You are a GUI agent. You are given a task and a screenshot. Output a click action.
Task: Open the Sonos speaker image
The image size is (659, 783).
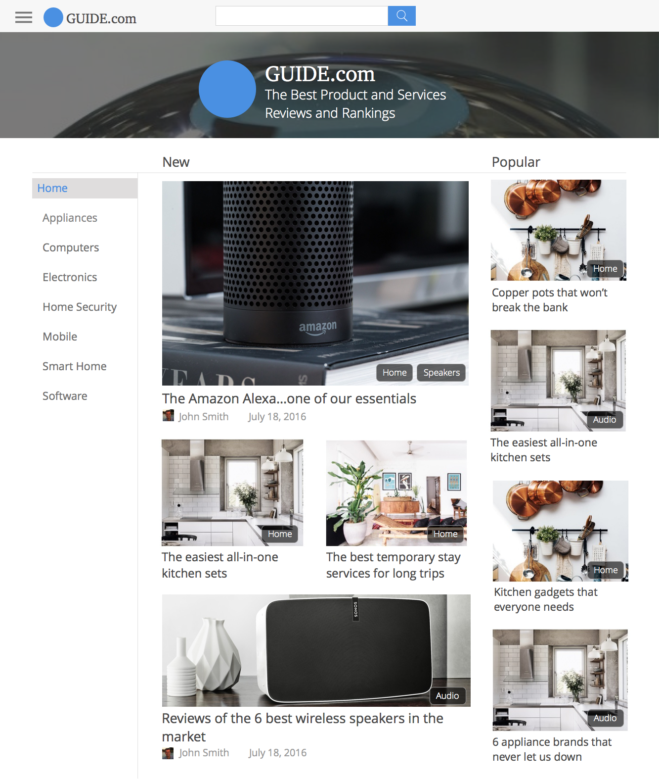[x=316, y=650]
